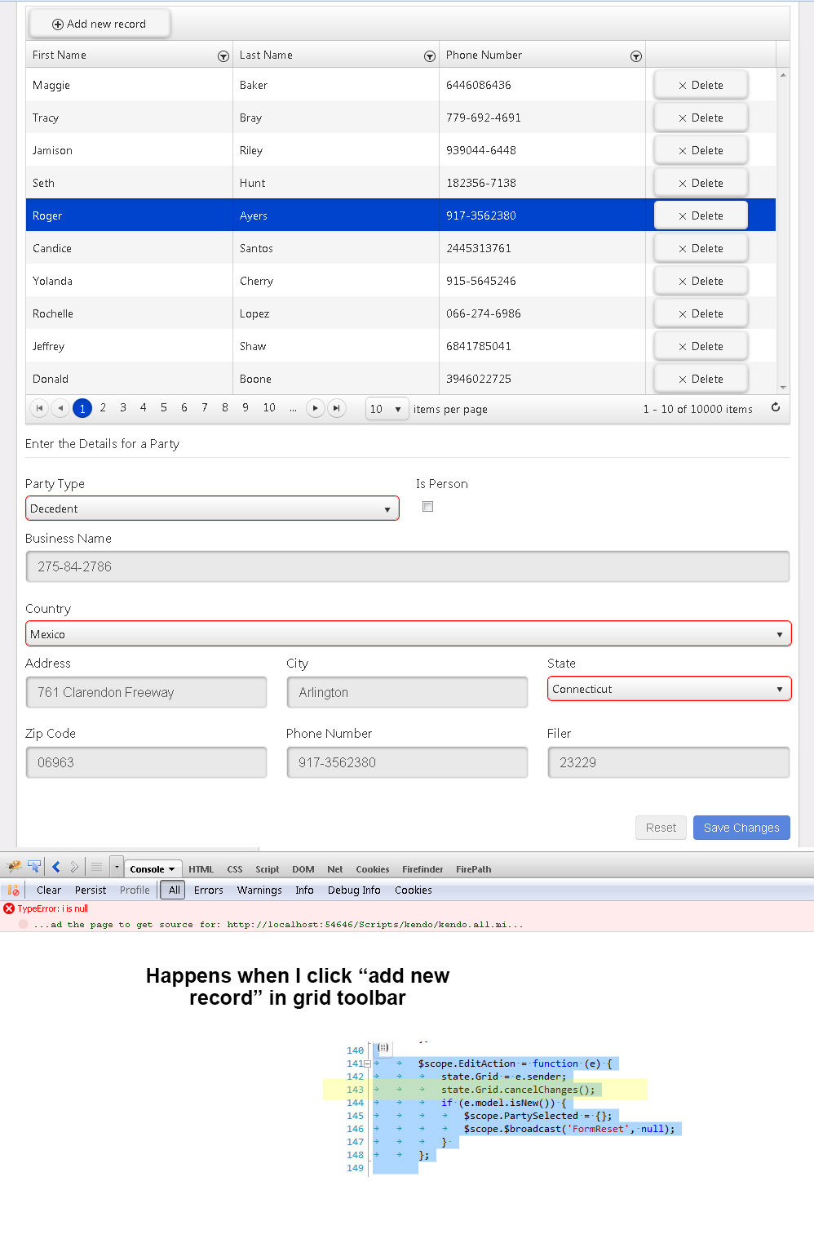Image resolution: width=814 pixels, height=1239 pixels.
Task: Click the Save Changes button
Action: (x=741, y=828)
